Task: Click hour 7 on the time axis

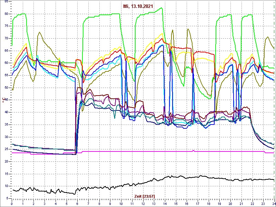Action: coord(88,204)
